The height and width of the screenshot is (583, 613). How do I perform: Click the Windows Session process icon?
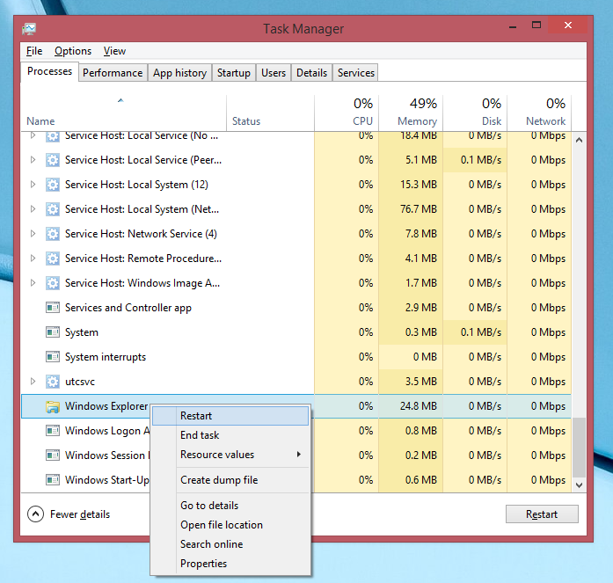point(53,455)
